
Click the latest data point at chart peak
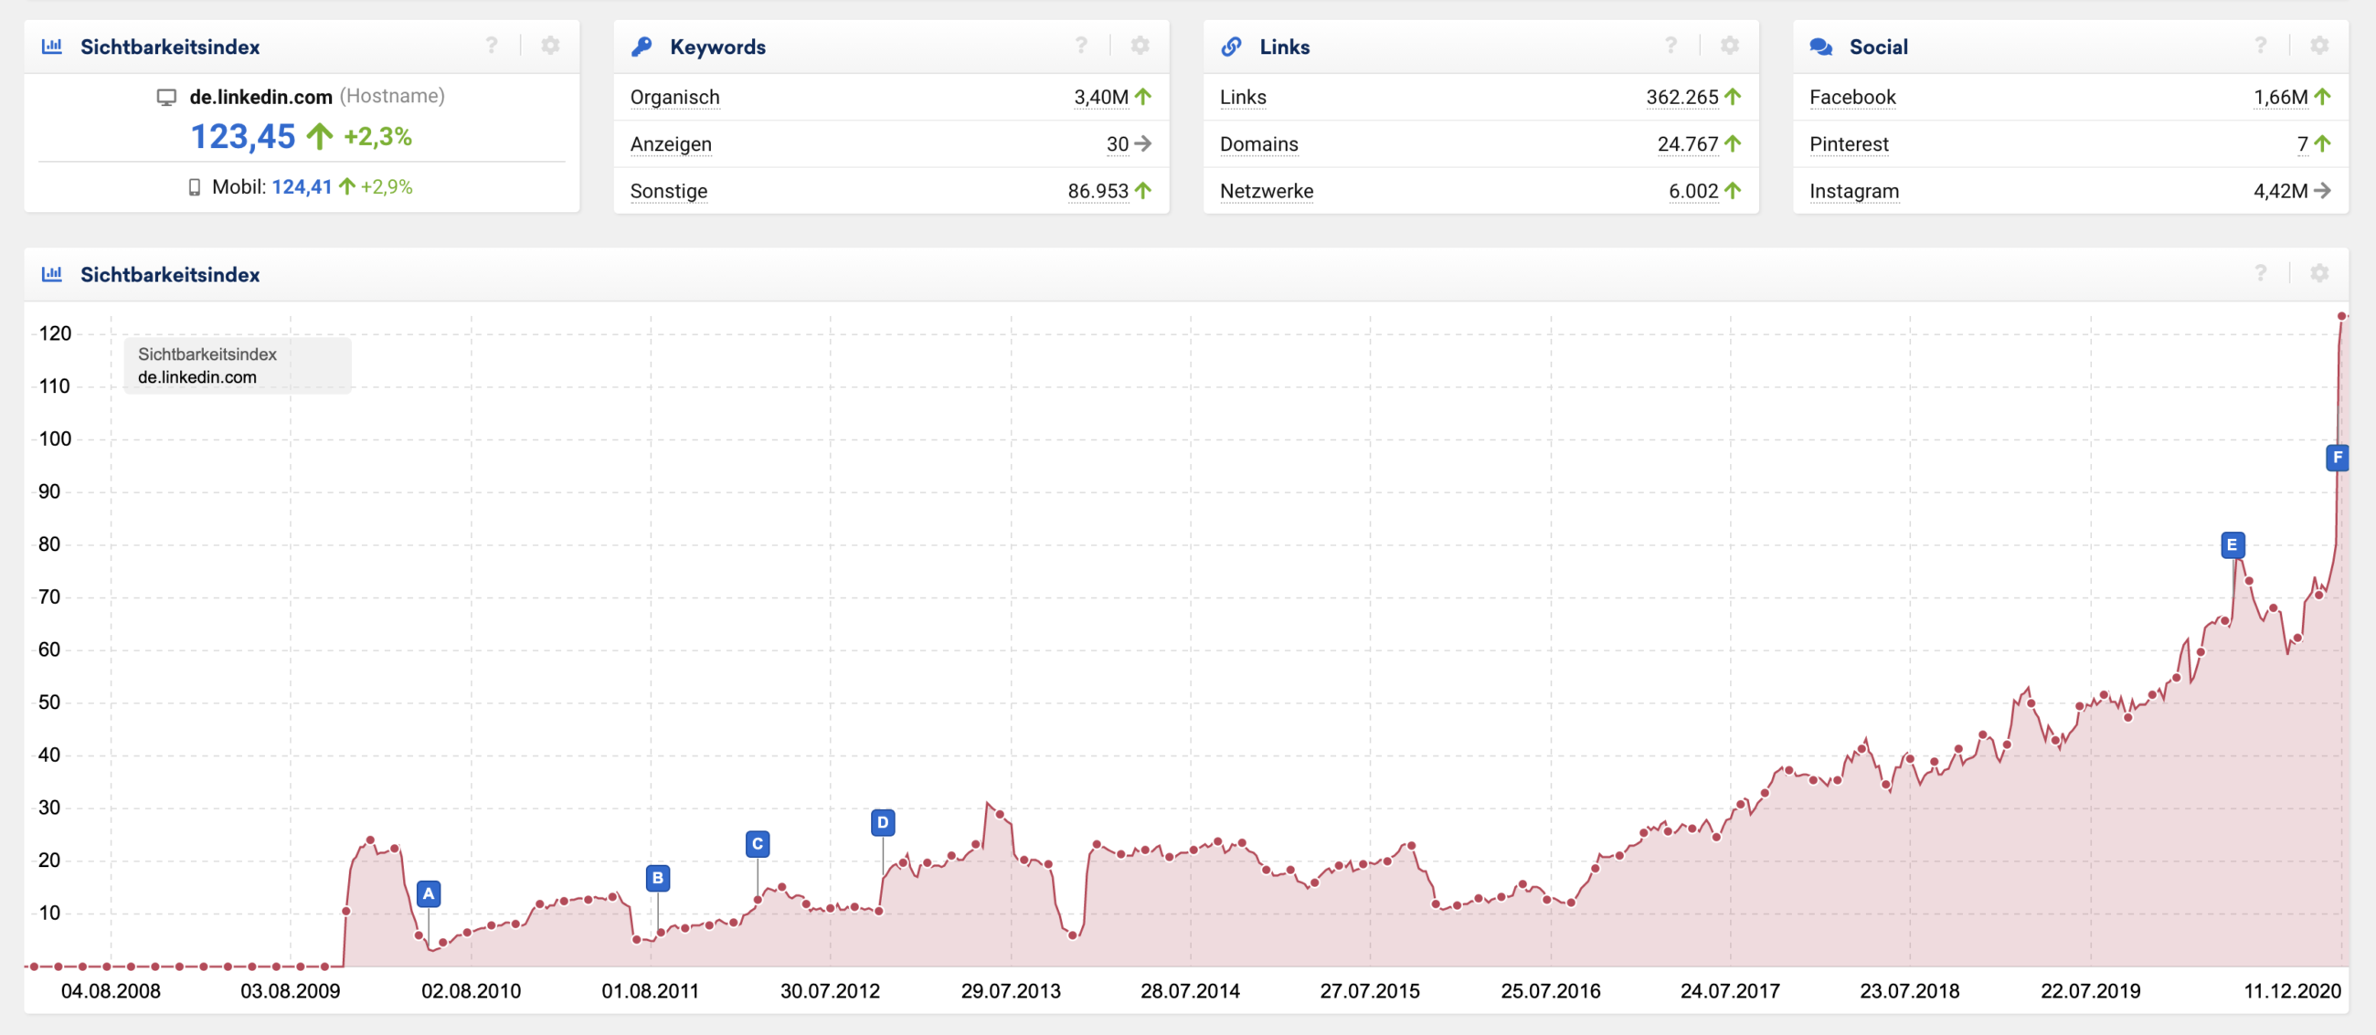(2341, 316)
